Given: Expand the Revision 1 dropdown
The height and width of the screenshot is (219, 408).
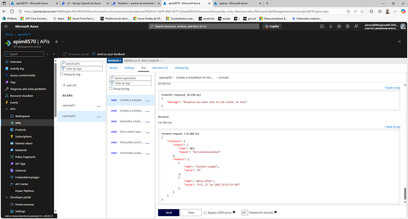Looking at the screenshot, I should [162, 61].
